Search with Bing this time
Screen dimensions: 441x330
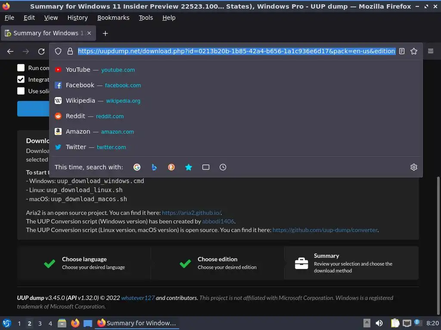(x=154, y=167)
